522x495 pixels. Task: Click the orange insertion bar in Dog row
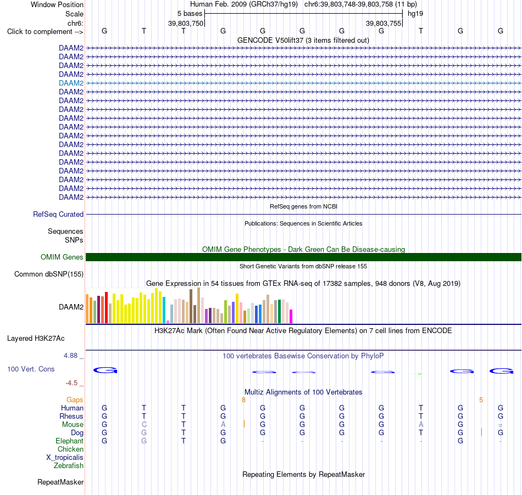click(x=481, y=432)
